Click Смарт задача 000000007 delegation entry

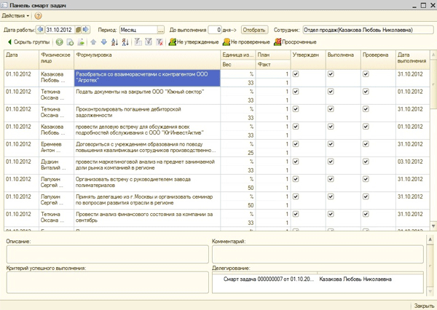(268, 279)
